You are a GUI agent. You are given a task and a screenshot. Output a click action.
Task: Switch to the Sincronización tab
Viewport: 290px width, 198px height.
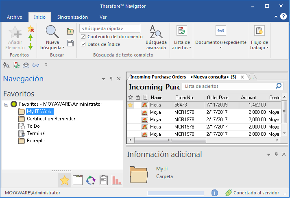click(x=72, y=17)
